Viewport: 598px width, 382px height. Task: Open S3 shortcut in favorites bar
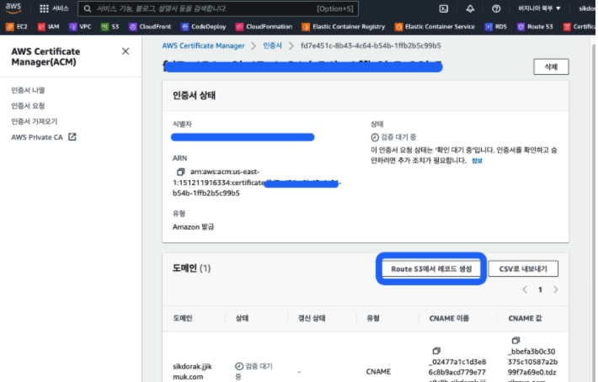point(110,27)
